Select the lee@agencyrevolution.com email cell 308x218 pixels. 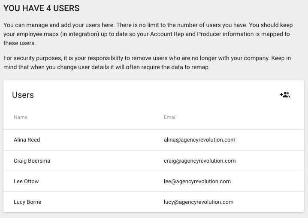pyautogui.click(x=197, y=182)
